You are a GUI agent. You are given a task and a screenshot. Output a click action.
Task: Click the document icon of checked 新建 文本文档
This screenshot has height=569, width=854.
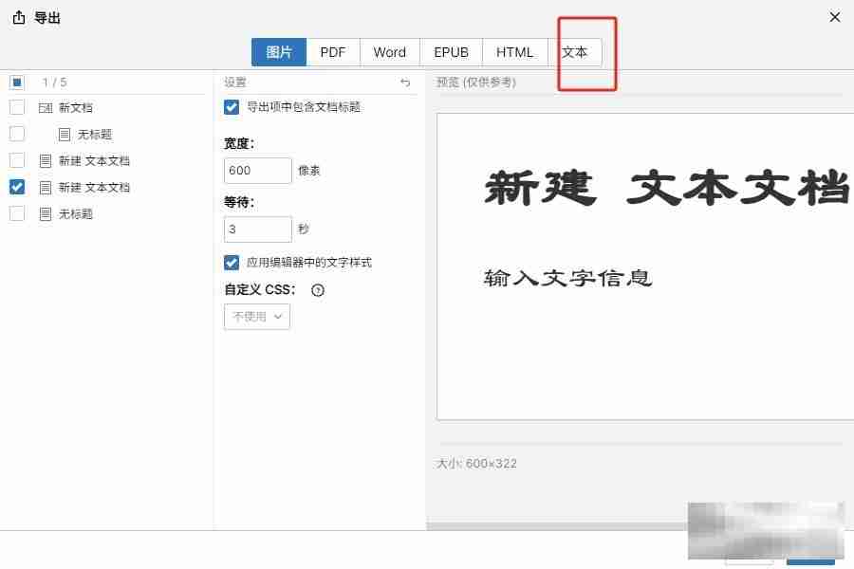[46, 188]
